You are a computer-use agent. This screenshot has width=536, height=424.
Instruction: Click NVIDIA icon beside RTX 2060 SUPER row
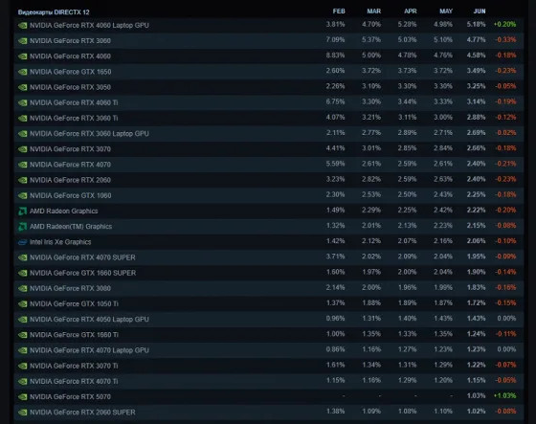coord(23,413)
